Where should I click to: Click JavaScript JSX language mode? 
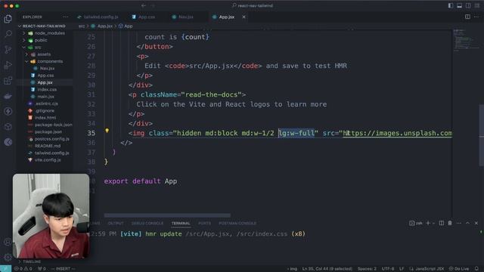429,269
